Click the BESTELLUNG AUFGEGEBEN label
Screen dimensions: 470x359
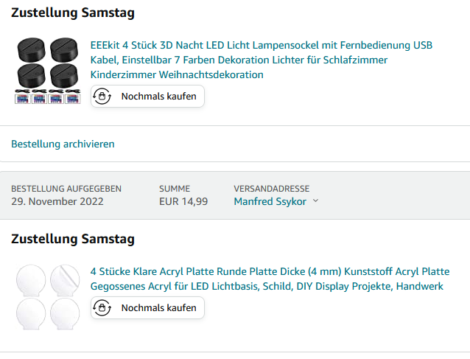pos(66,189)
